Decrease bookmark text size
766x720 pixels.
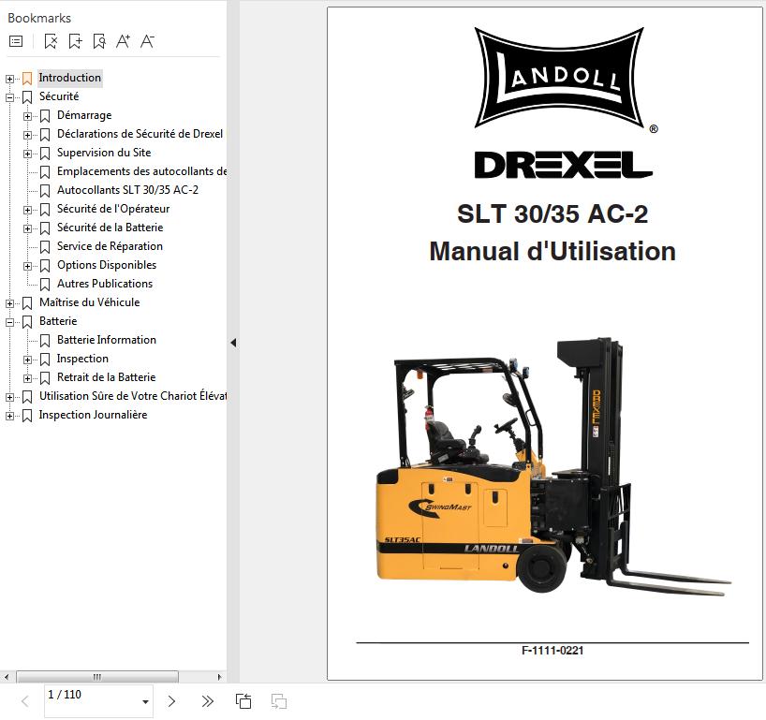(x=147, y=41)
